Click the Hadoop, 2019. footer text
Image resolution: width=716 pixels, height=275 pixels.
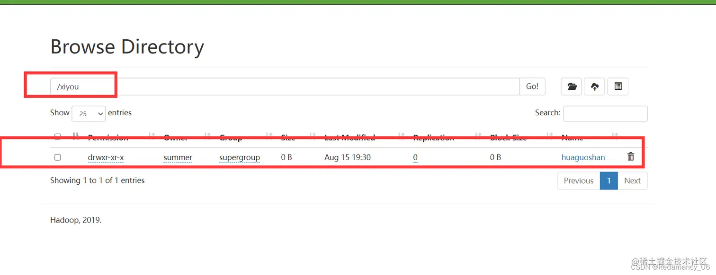[76, 220]
